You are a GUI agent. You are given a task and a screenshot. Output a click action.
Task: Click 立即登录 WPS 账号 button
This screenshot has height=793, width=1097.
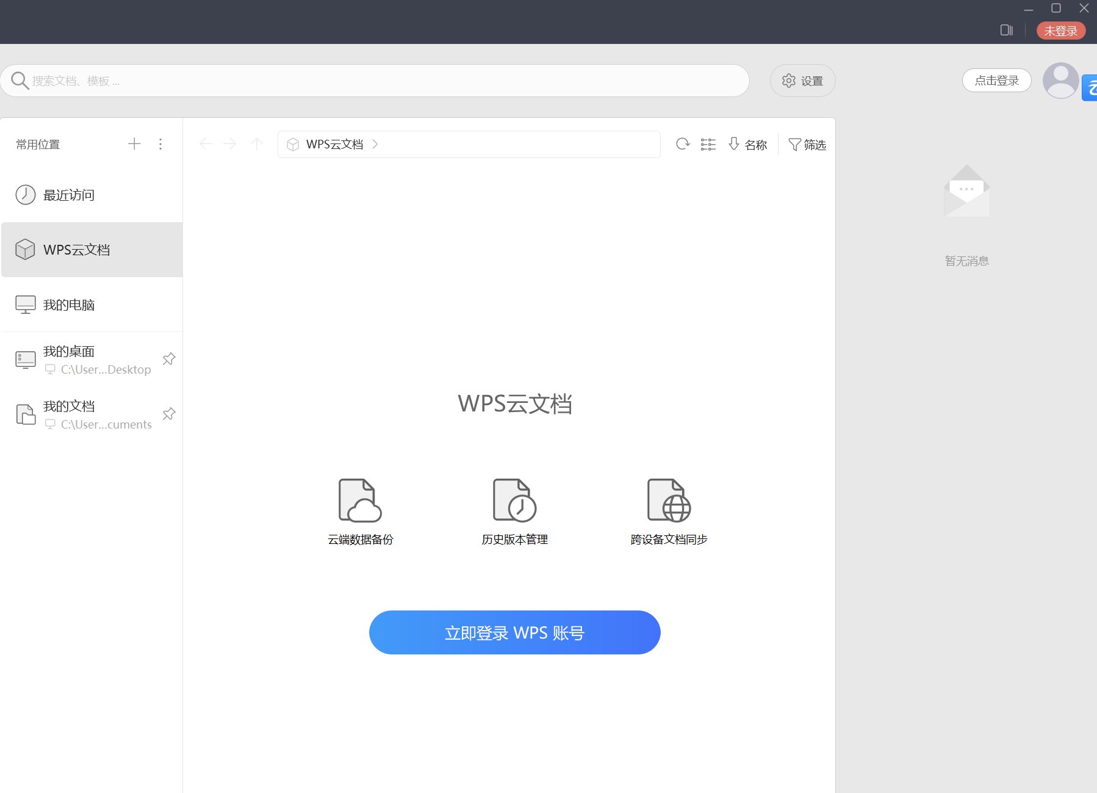(515, 632)
